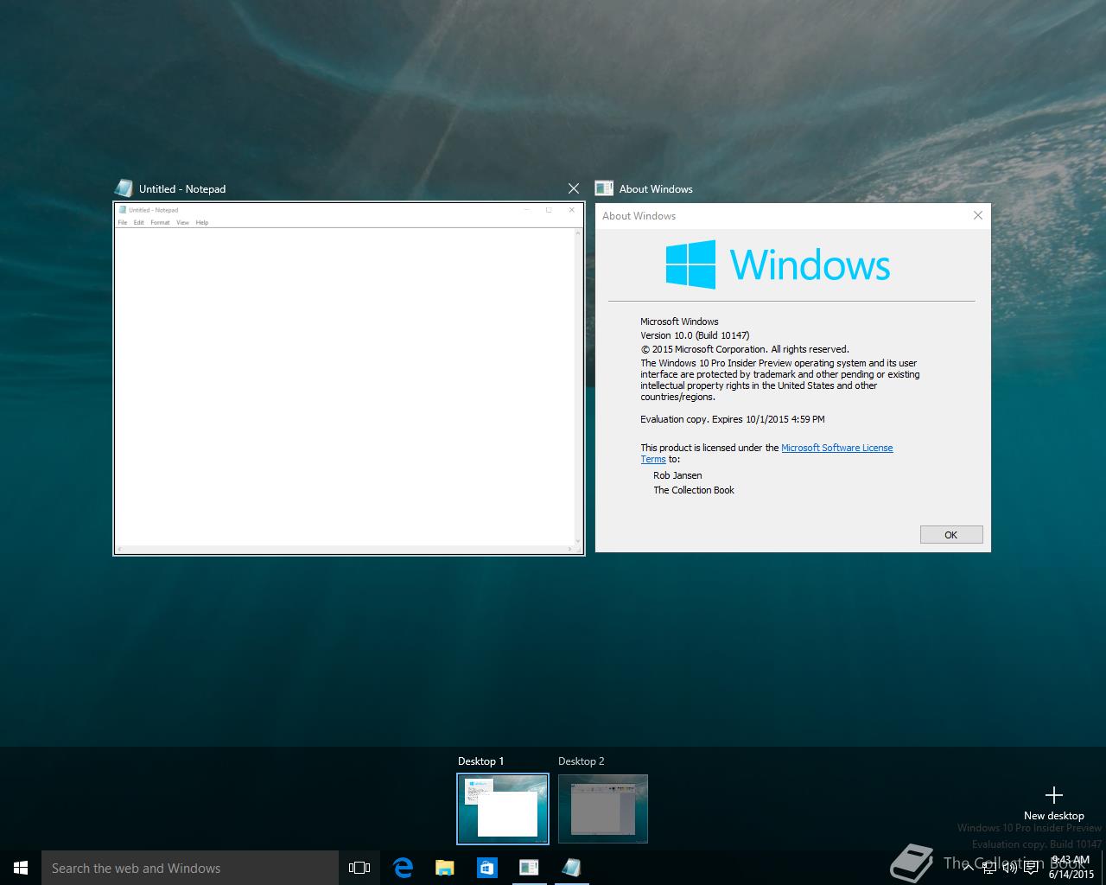Open the network tray icon
1106x885 pixels.
pyautogui.click(x=988, y=868)
